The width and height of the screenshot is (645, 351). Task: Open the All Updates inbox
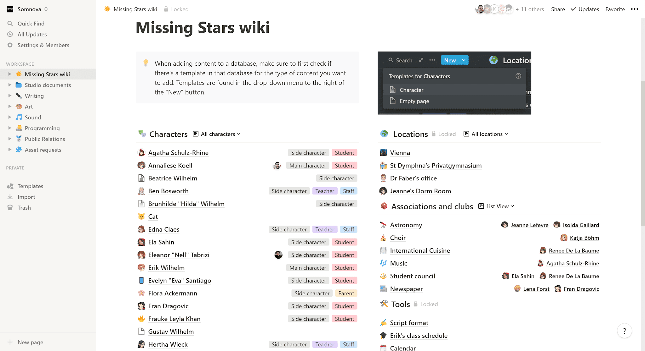coord(32,34)
